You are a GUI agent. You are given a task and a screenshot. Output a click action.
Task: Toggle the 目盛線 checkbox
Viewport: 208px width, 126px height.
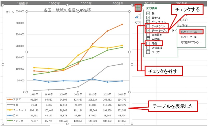pyautogui.click(x=148, y=39)
